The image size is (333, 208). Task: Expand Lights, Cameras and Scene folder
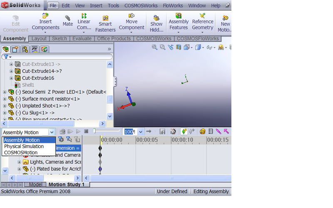point(19,162)
